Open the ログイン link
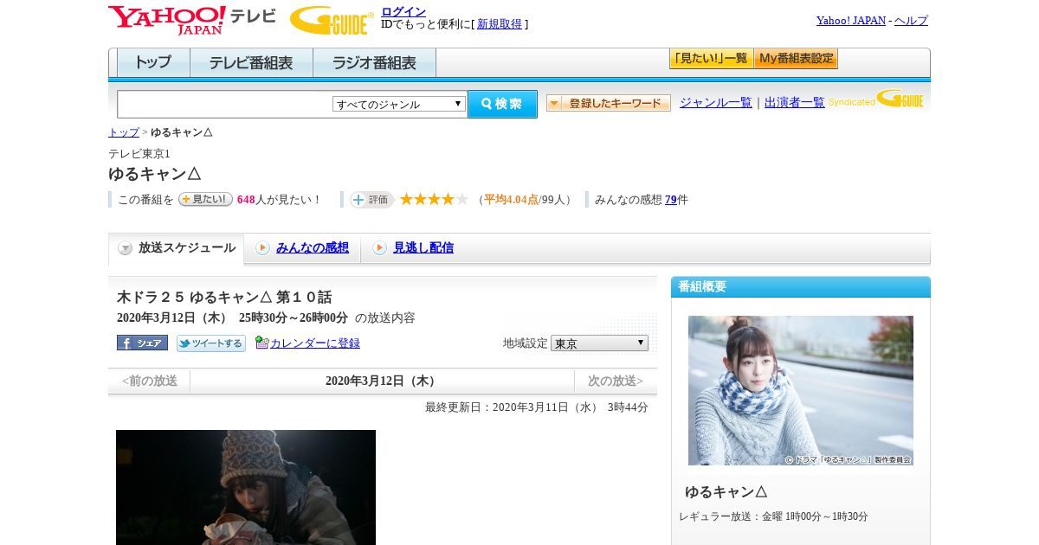Screen dimensions: 1039x545 click(403, 11)
